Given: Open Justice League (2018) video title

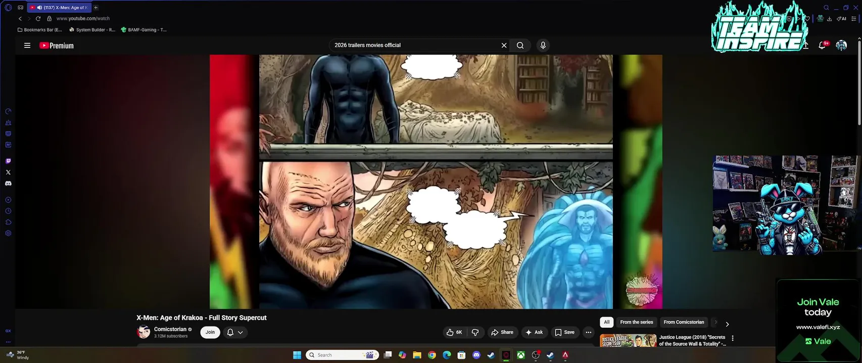Looking at the screenshot, I should (692, 340).
